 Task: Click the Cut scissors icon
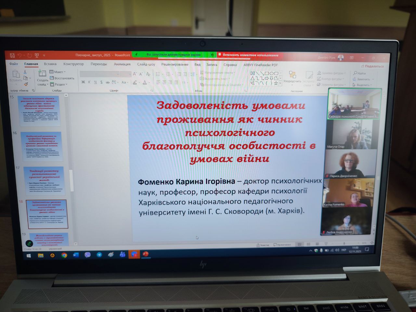[25, 72]
